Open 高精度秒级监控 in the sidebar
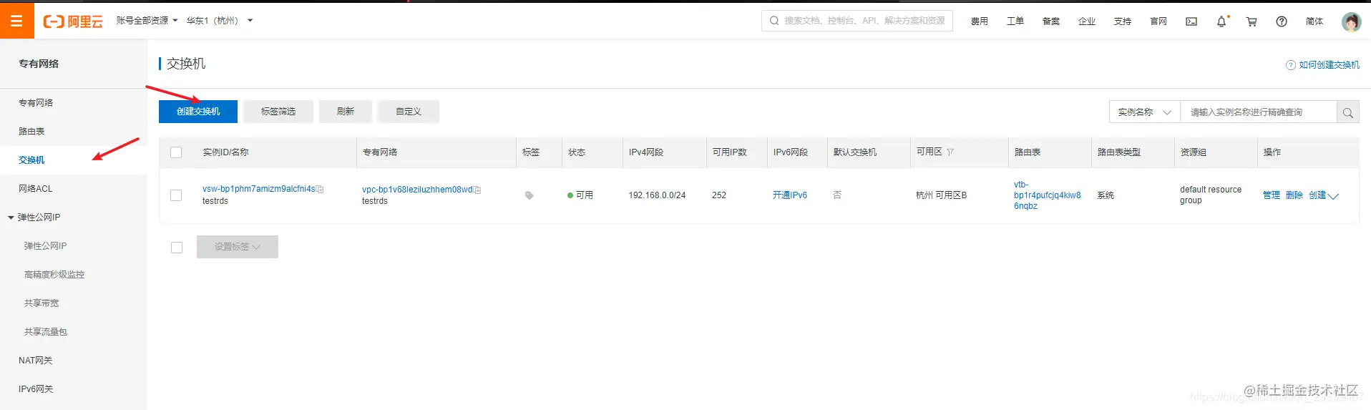 54,275
